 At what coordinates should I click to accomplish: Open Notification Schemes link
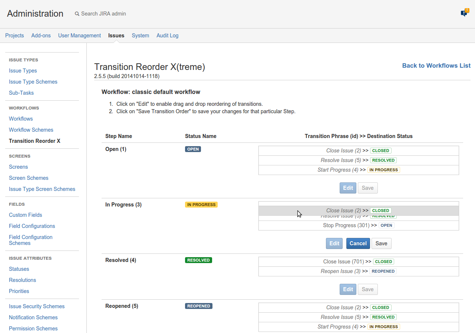coord(33,317)
